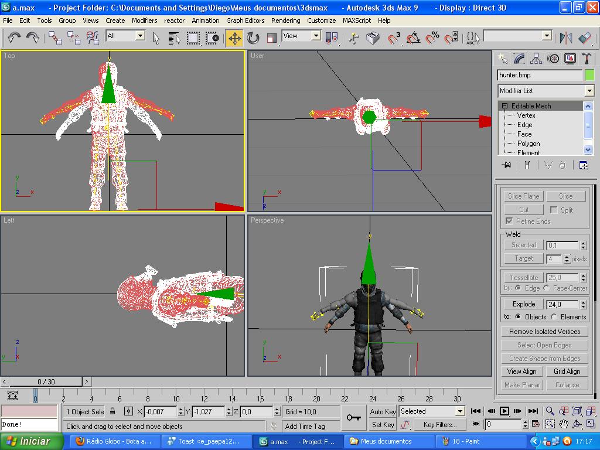Image resolution: width=600 pixels, height=450 pixels.
Task: Click the green object color swatch
Action: click(589, 75)
